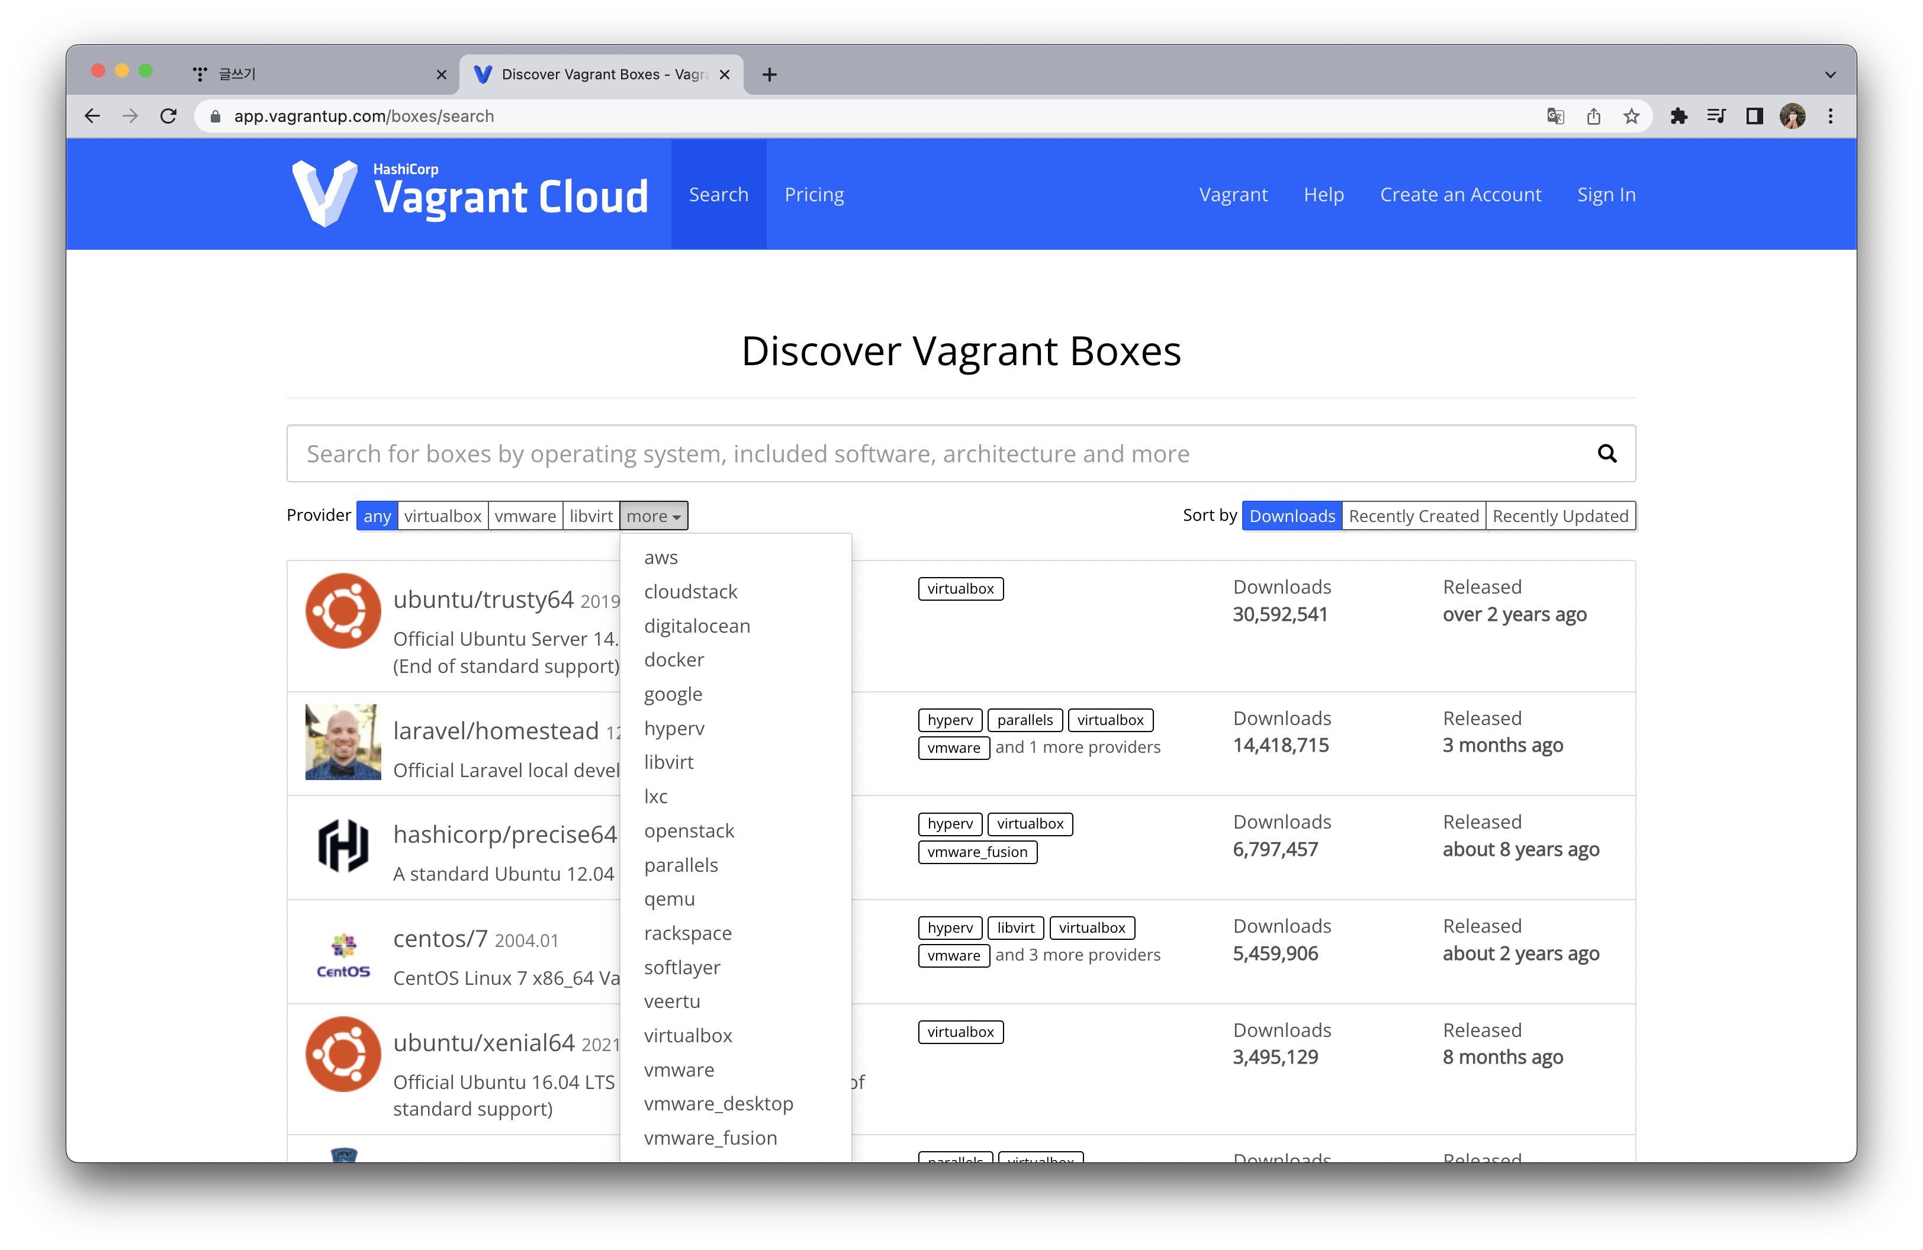Screen dimensions: 1923x1250
Task: Open the Pricing page
Action: click(x=813, y=195)
